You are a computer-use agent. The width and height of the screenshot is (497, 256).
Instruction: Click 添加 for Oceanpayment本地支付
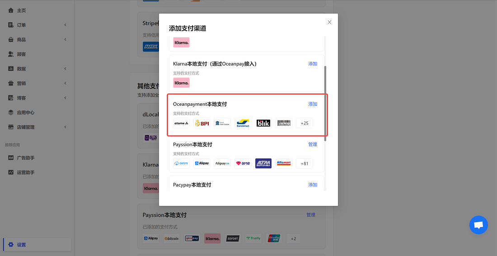coord(313,104)
